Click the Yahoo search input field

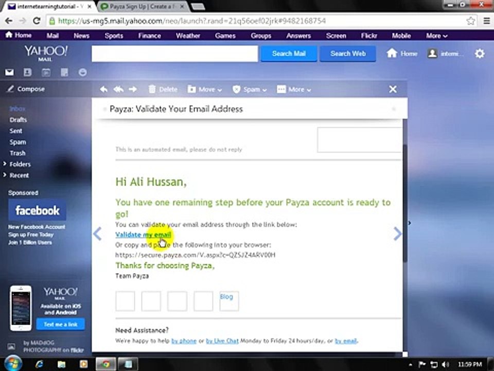coord(175,54)
